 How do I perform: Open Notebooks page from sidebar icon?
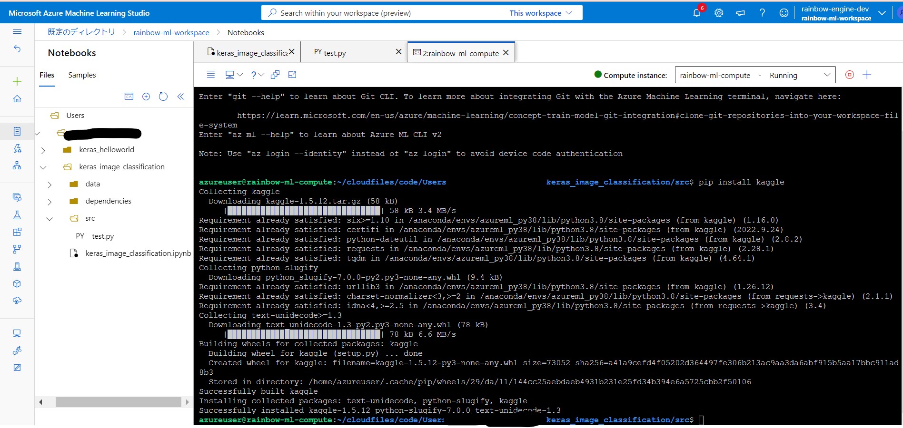click(x=17, y=131)
